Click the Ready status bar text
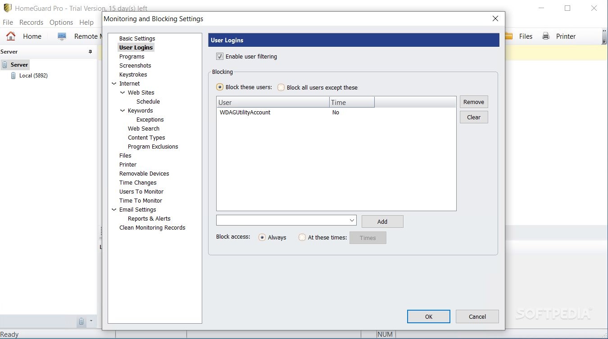 [x=9, y=334]
